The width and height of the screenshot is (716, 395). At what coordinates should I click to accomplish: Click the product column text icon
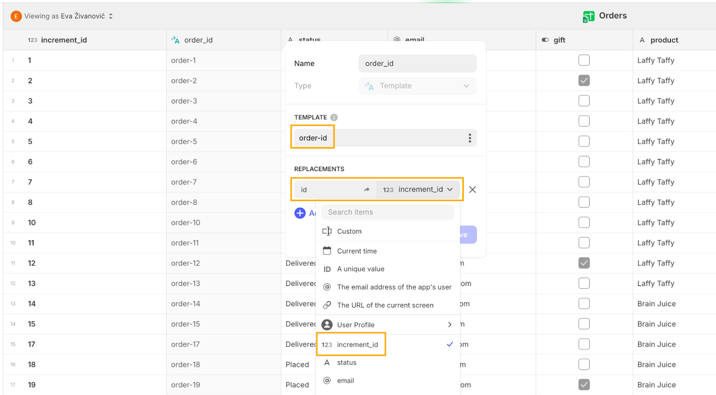click(x=642, y=40)
